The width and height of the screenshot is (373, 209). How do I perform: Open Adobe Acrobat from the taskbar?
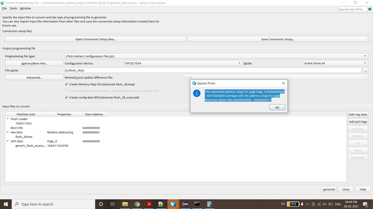pyautogui.click(x=149, y=204)
